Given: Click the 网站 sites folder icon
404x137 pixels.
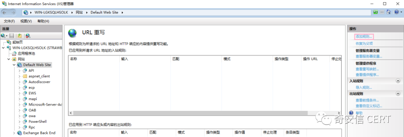Looking at the screenshot, I should click(15, 59).
